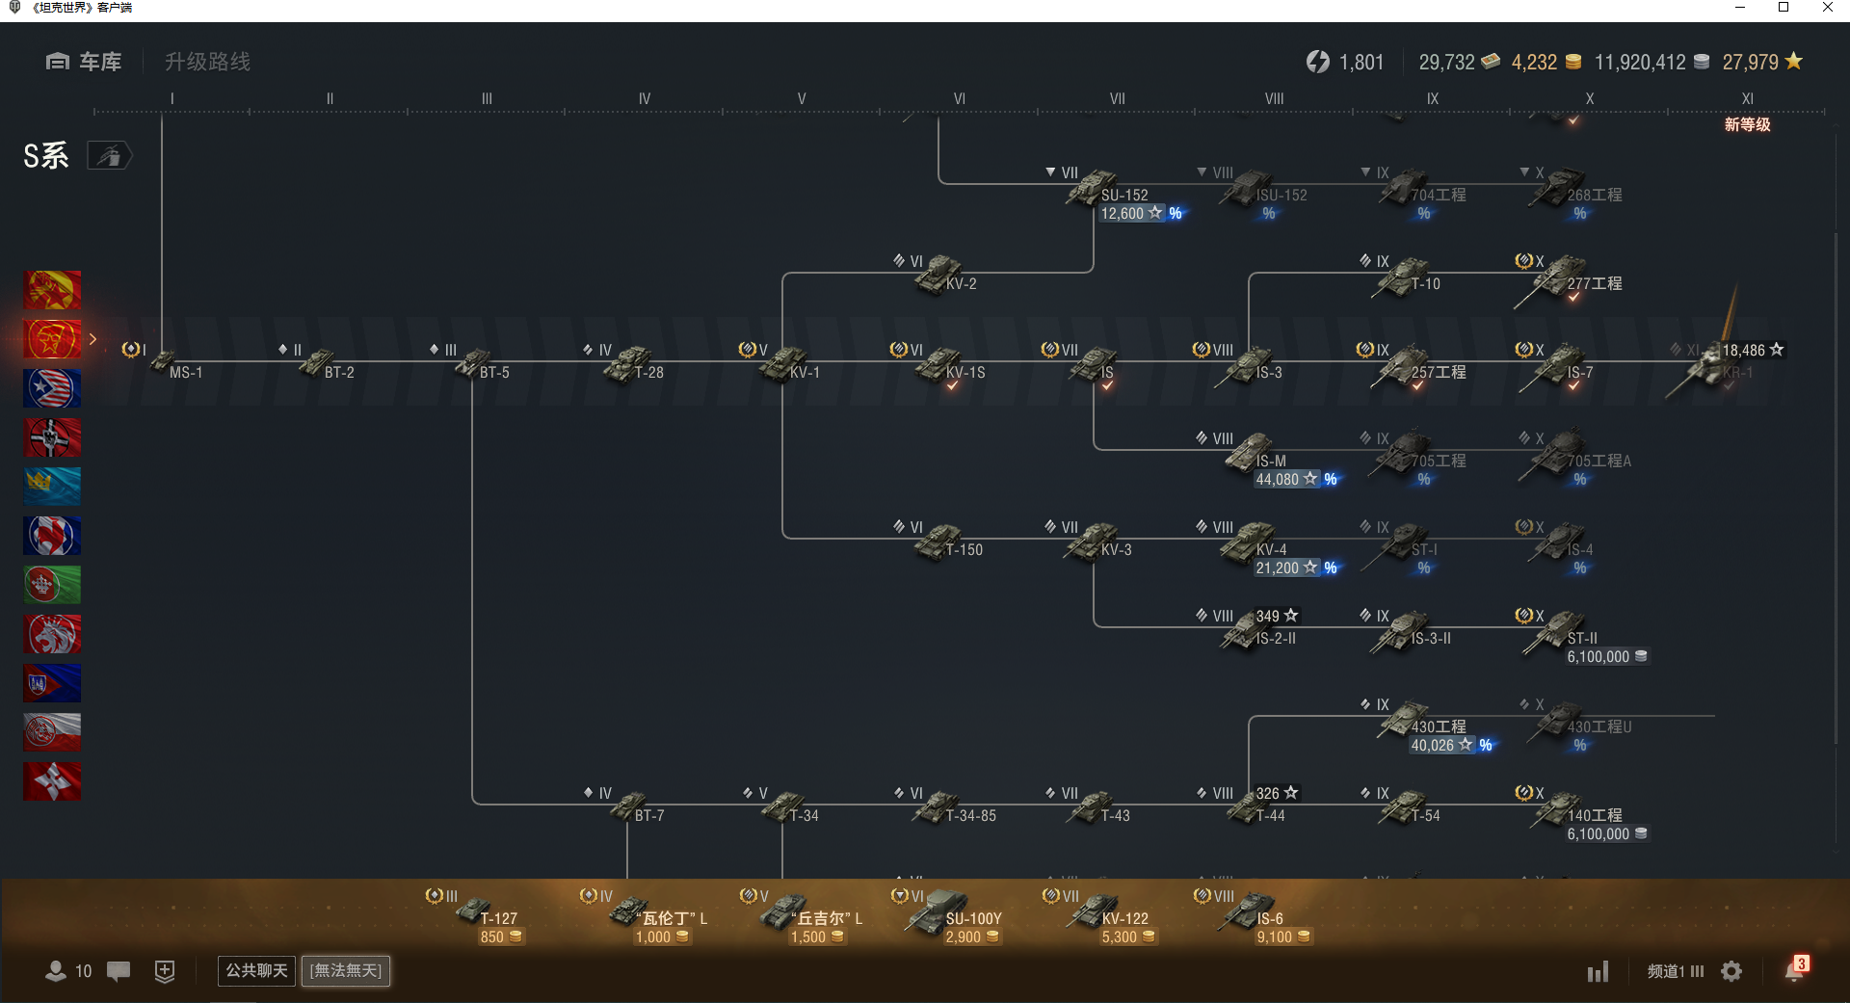Open the settings gear icon
The image size is (1850, 1003).
[x=1731, y=971]
